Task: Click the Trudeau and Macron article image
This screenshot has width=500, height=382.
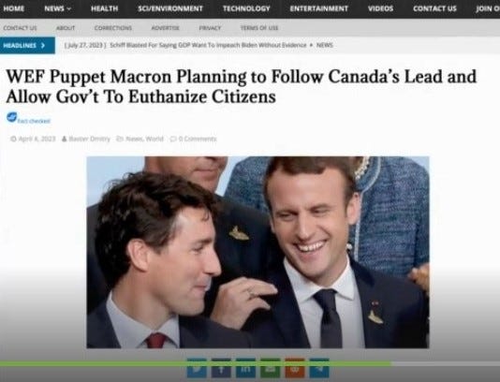Action: click(258, 252)
